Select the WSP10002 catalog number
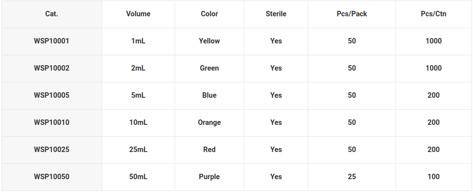The height and width of the screenshot is (192, 473). point(52,68)
